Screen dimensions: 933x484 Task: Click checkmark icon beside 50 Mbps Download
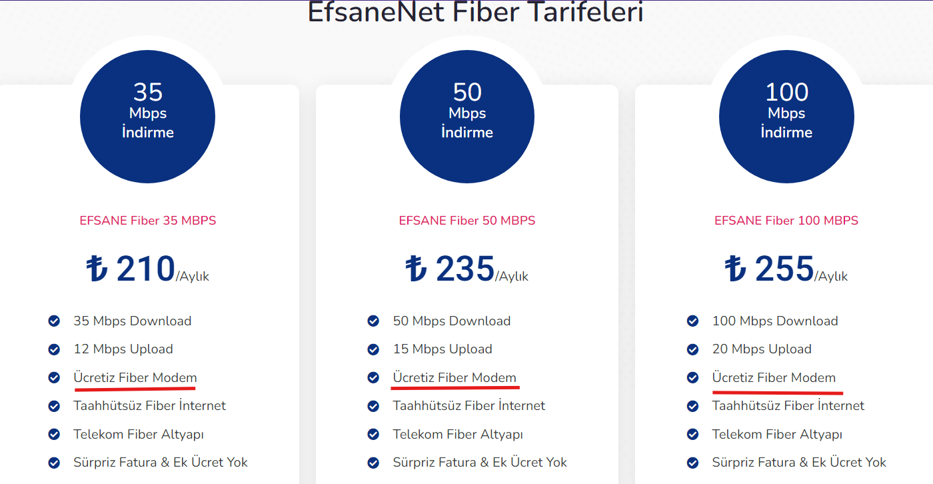coord(373,321)
